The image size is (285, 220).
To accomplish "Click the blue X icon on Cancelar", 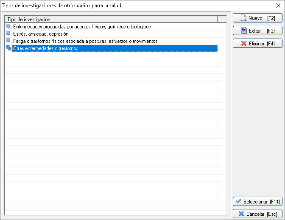I will [x=241, y=214].
